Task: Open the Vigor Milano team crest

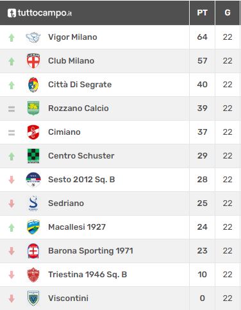Action: click(x=33, y=37)
